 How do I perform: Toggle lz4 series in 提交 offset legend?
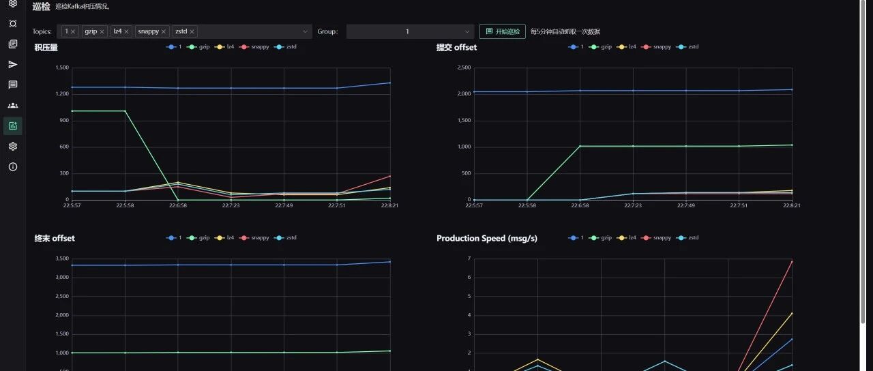click(x=625, y=47)
